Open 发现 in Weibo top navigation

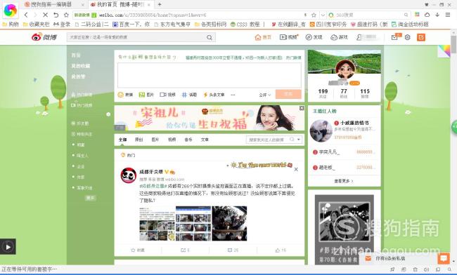314,37
